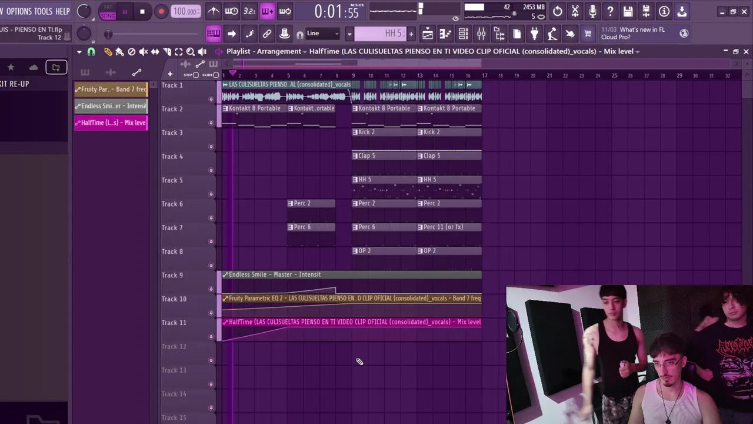Toggle the loop recording icon
This screenshot has width=753, height=424.
pyautogui.click(x=285, y=11)
